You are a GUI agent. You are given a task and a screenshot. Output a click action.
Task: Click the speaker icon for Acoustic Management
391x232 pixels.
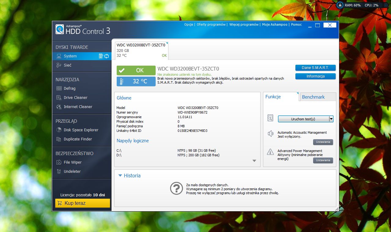pyautogui.click(x=270, y=133)
